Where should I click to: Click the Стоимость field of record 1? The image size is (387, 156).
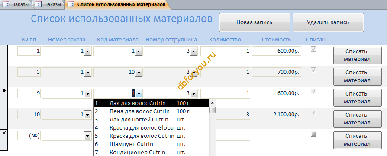tap(277, 51)
